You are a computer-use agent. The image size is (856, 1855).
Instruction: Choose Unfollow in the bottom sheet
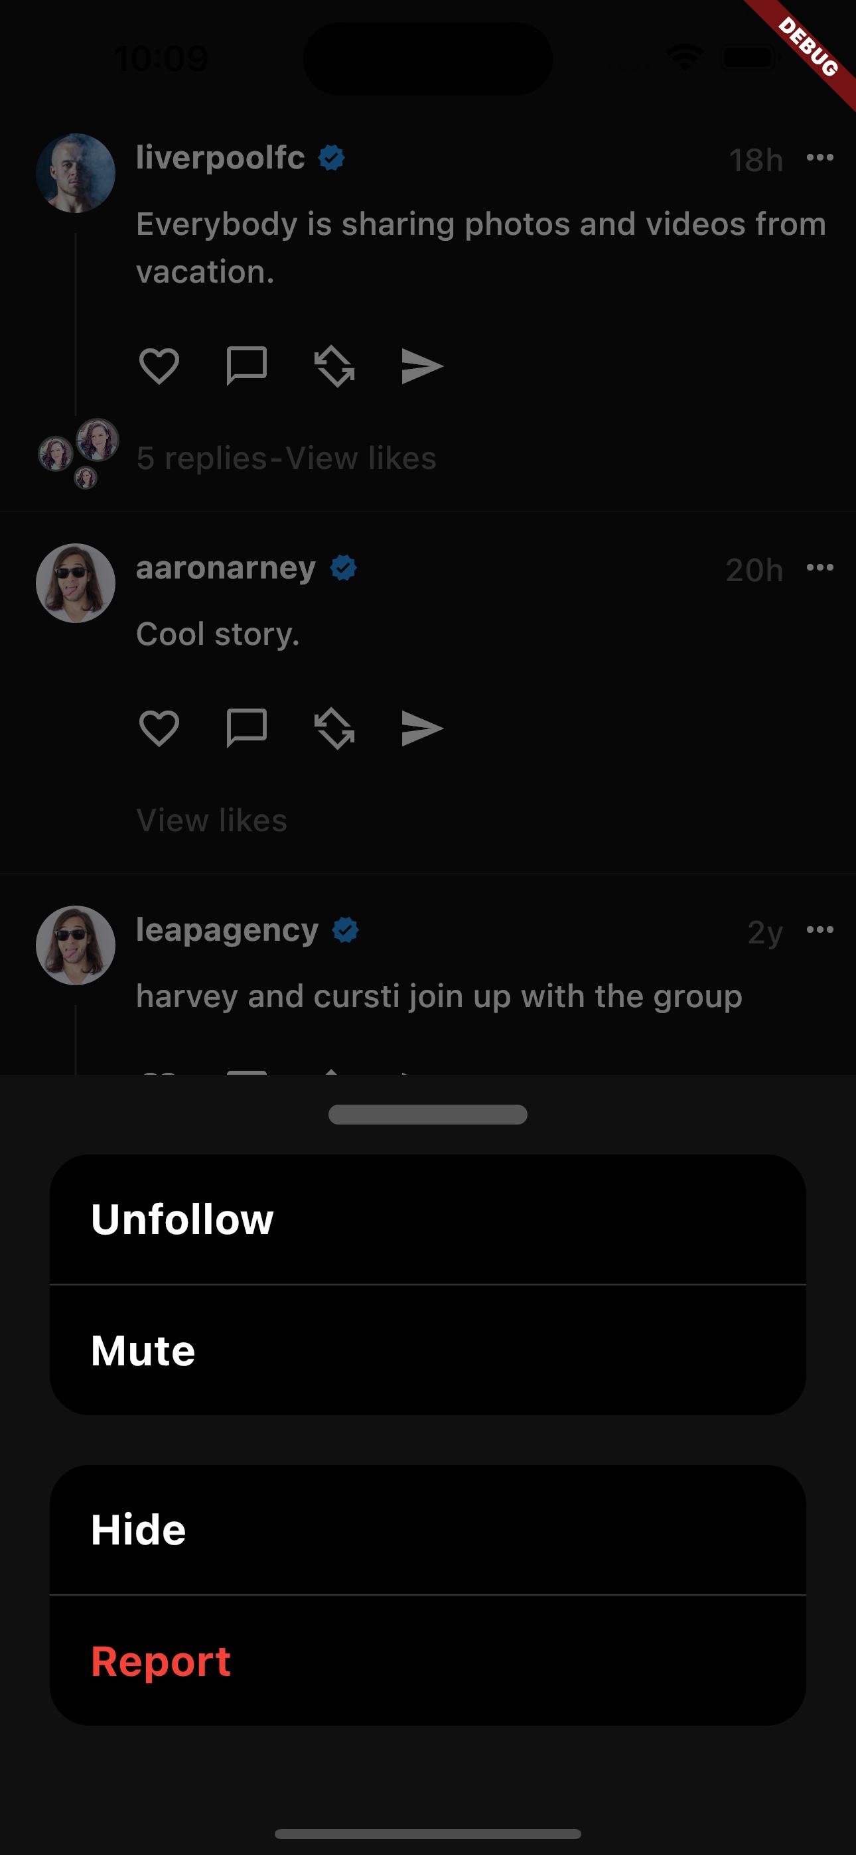coord(427,1219)
